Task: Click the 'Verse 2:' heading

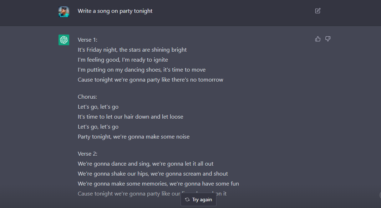Action: (87, 154)
